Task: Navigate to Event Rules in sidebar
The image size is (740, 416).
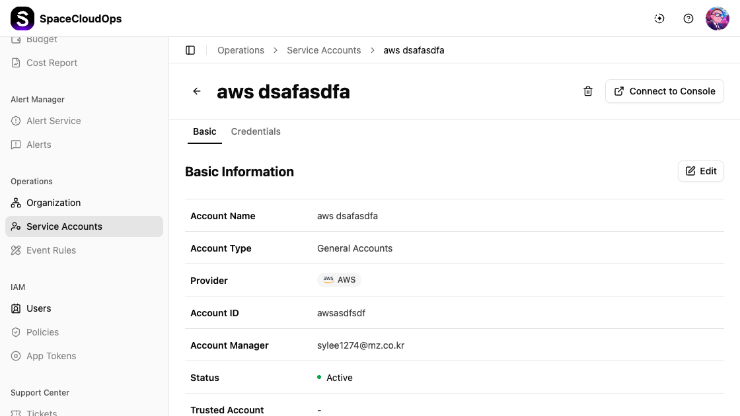Action: (51, 250)
